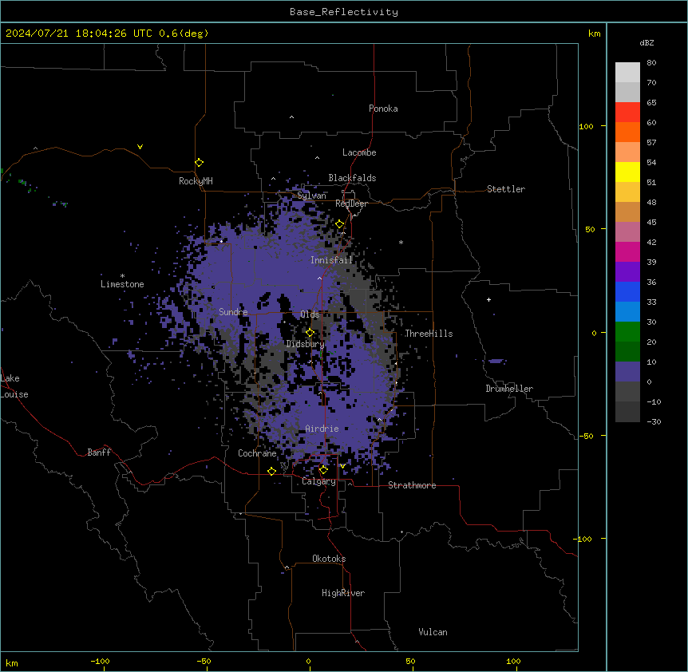This screenshot has height=672, width=688.
Task: Click the Olds town label
Action: pyautogui.click(x=310, y=314)
